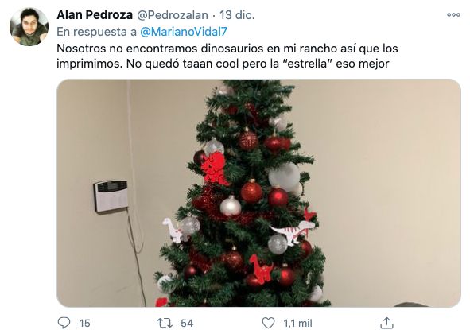Image resolution: width=470 pixels, height=330 pixels.
Task: View the 15 replies count
Action: coord(84,323)
